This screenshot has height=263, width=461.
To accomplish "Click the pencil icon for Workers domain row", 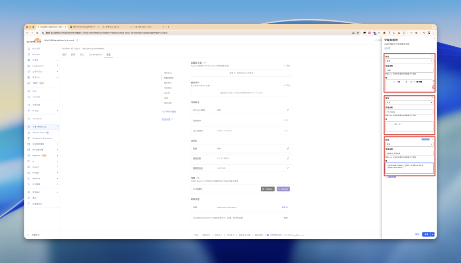I will [288, 110].
